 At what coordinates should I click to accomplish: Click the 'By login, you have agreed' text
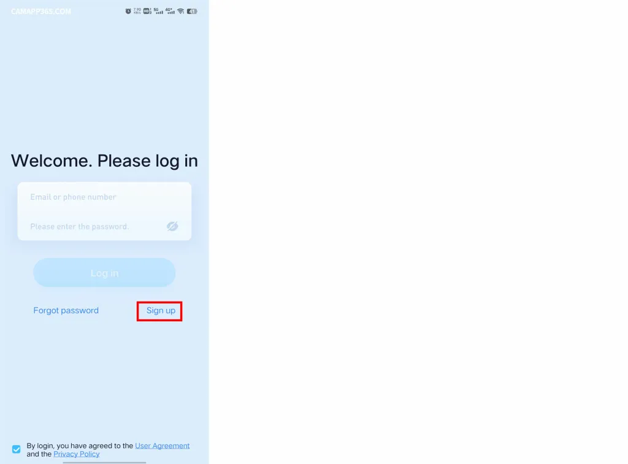(x=80, y=446)
